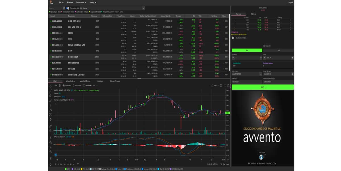Toggle log scale on chart
The image size is (341, 171).
[224, 164]
